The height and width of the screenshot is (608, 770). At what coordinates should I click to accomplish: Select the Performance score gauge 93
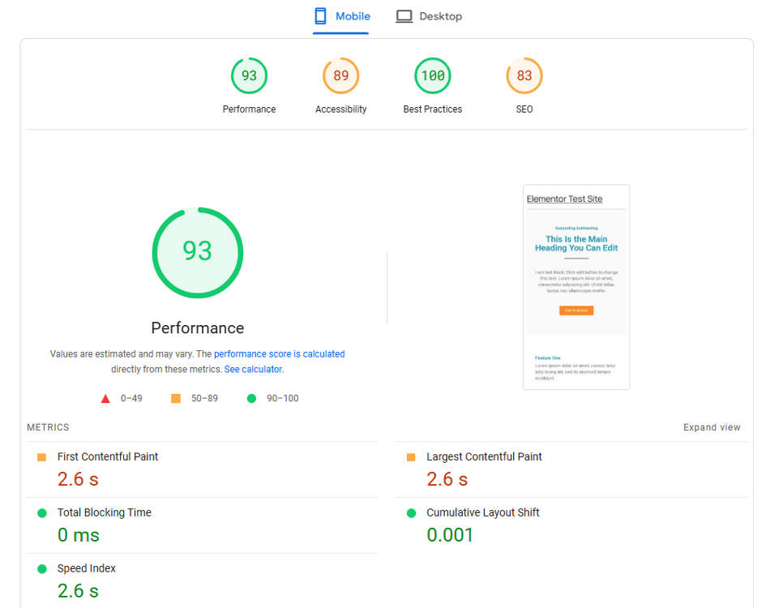(x=249, y=76)
